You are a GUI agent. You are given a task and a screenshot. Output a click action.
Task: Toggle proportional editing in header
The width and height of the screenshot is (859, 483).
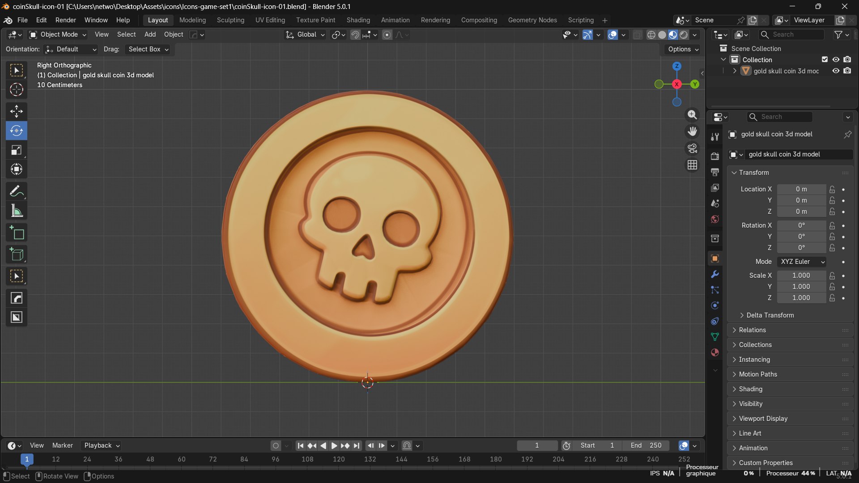387,34
